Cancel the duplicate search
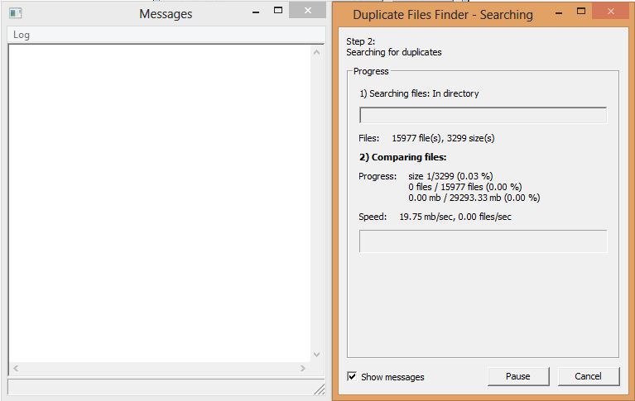635x401 pixels. point(588,376)
